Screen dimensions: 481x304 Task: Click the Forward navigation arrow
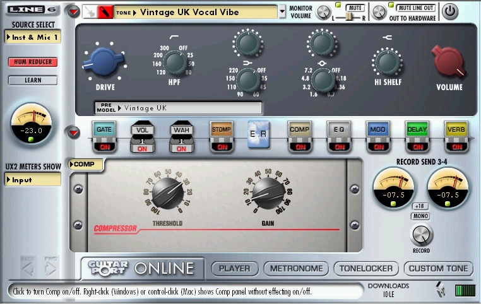point(50,267)
